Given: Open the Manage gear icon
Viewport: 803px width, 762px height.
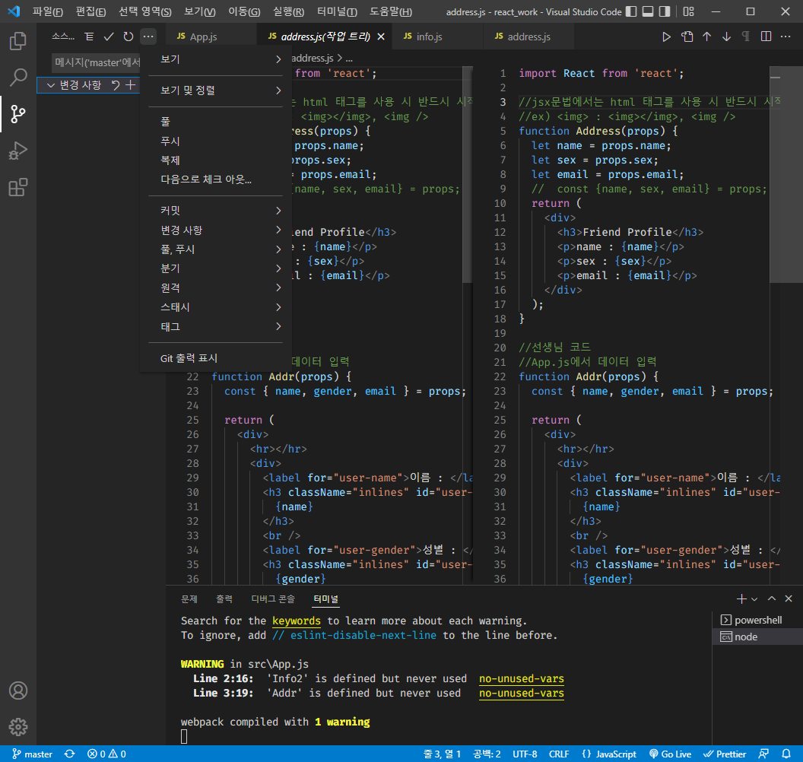Looking at the screenshot, I should point(18,727).
